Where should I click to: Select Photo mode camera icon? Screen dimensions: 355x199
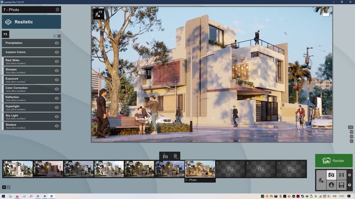coord(331,175)
